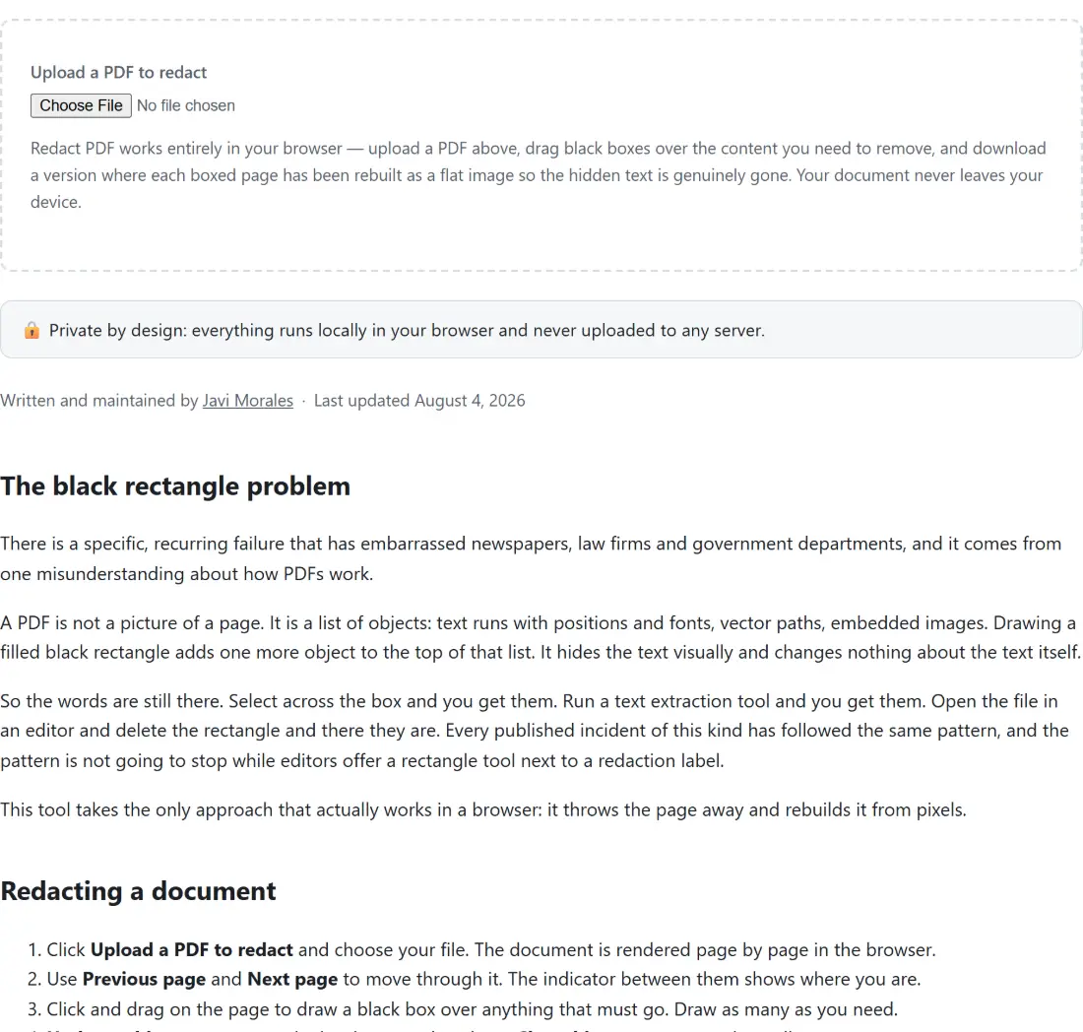Click the 'Upload a PDF to redact' label
The height and width of the screenshot is (1032, 1083).
[x=118, y=73]
